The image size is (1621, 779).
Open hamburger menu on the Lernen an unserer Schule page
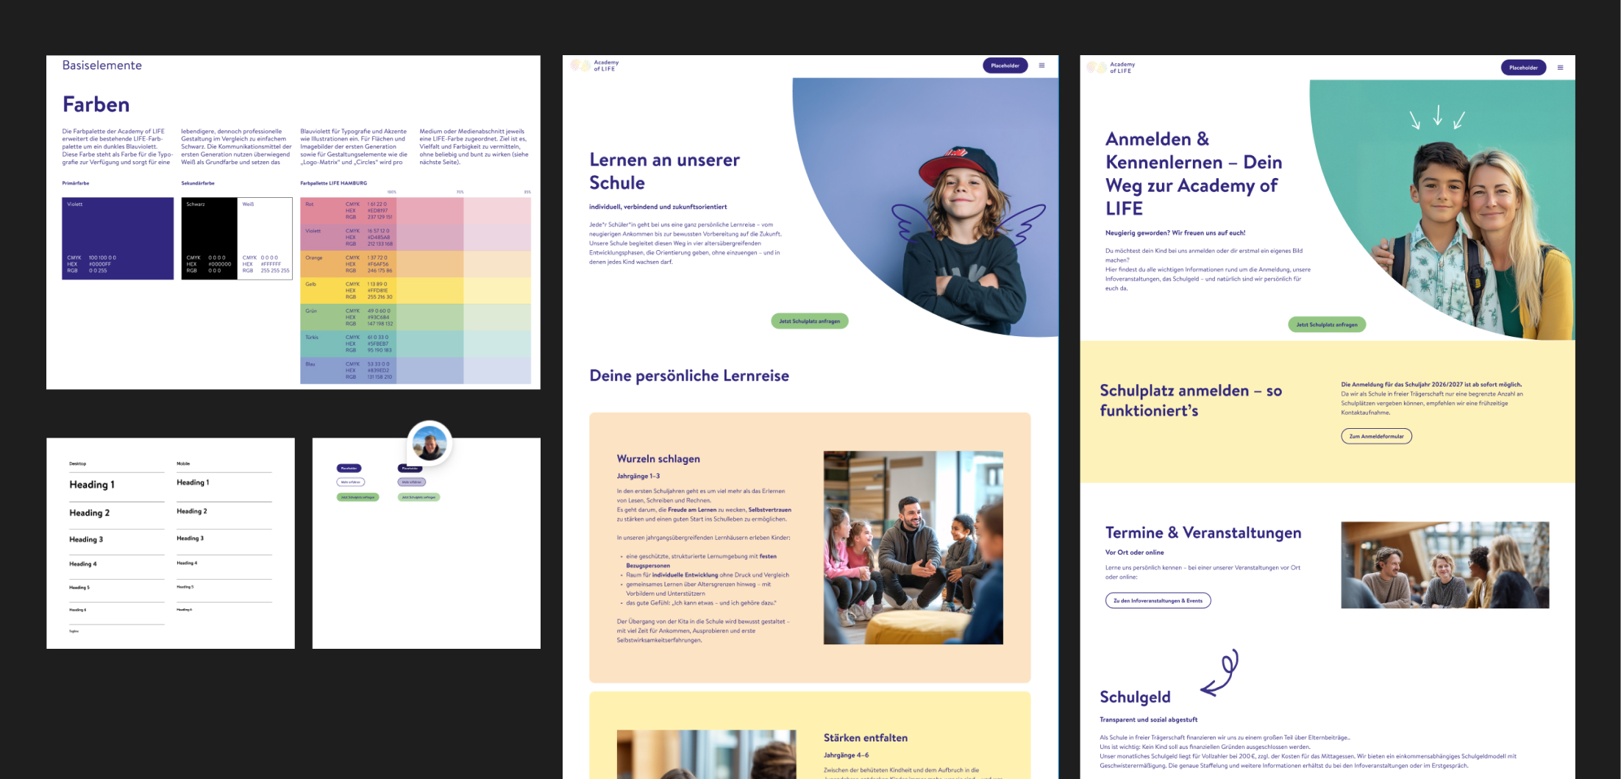point(1041,65)
